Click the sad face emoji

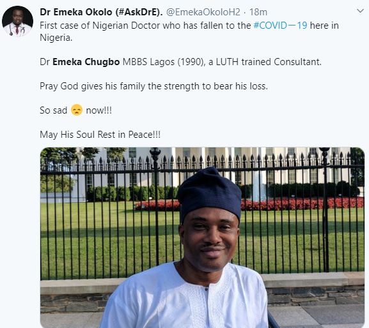coord(77,110)
